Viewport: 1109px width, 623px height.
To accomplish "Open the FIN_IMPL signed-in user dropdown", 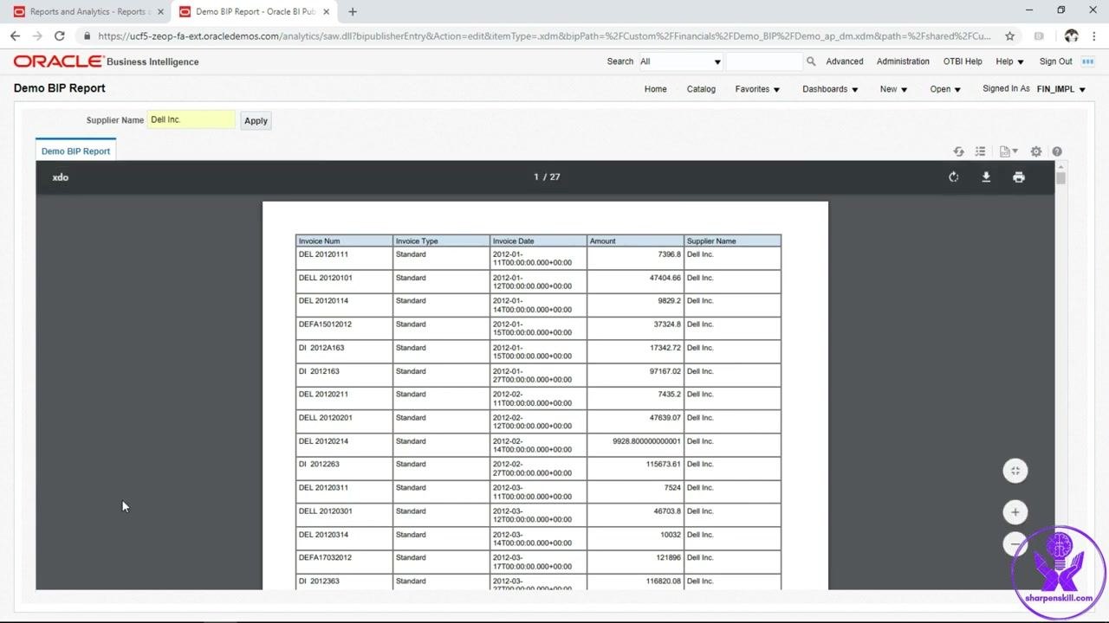I will pos(1061,89).
